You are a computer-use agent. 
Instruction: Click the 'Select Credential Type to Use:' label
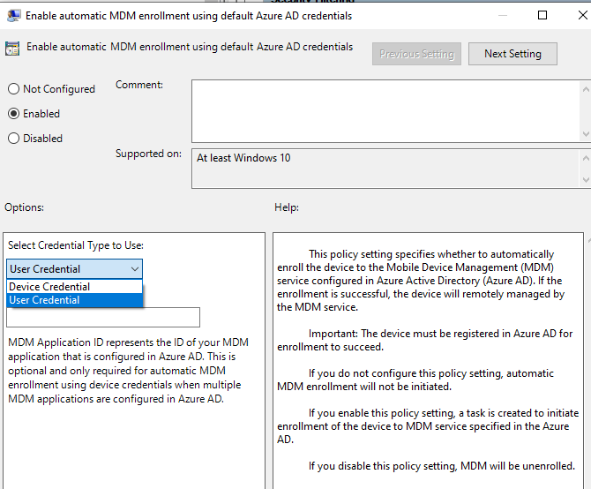76,245
